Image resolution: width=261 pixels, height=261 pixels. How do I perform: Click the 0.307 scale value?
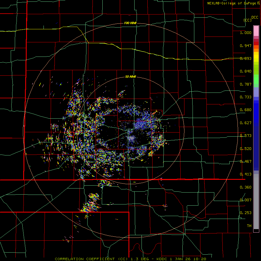click(x=246, y=200)
